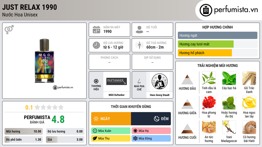Click the Phong cách style card
The image size is (262, 147).
tap(110, 62)
